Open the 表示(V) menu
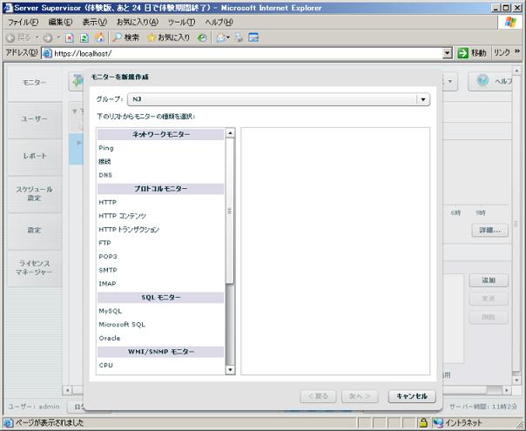The image size is (526, 431). pyautogui.click(x=95, y=22)
